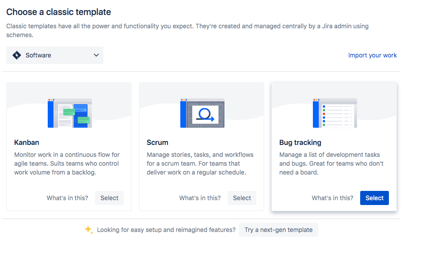Open What's in this for Scrum
Image resolution: width=430 pixels, height=266 pixels.
(200, 198)
